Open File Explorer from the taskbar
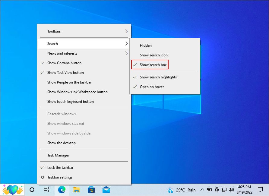The height and width of the screenshot is (196, 269). 76,190
